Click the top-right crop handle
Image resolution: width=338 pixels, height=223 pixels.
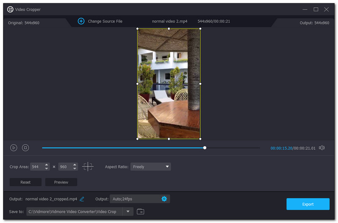click(x=200, y=29)
